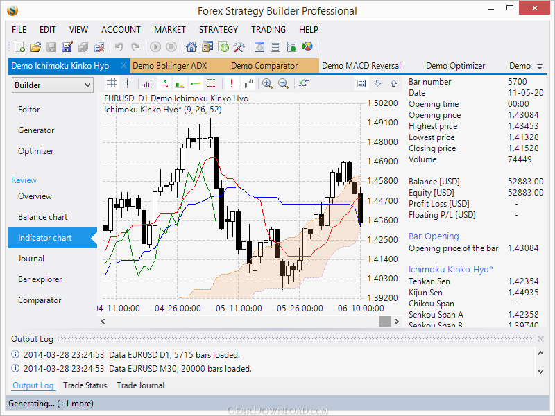Open the Optimizer section in sidebar
The height and width of the screenshot is (416, 555).
(36, 151)
